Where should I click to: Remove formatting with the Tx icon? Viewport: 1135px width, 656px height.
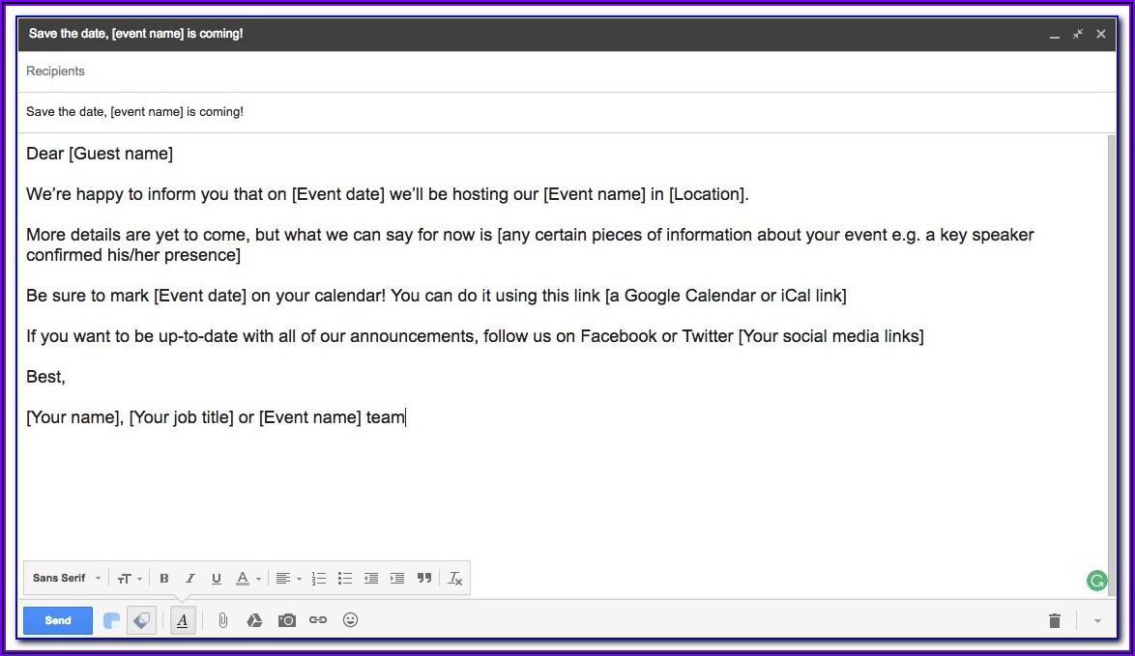(x=455, y=579)
